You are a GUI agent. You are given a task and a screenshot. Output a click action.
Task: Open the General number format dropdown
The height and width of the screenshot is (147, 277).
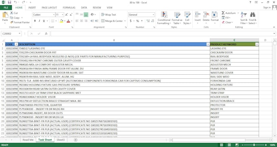pos(153,15)
